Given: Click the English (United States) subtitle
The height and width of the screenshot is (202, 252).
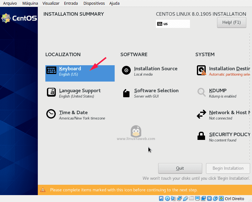Looking at the screenshot, I should [x=77, y=96].
